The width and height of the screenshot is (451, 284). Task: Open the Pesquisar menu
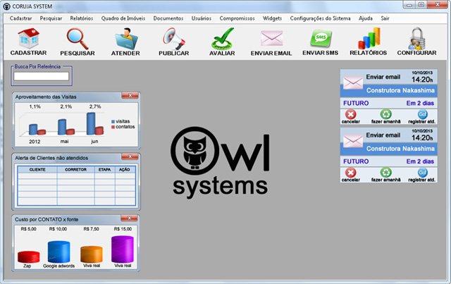51,18
